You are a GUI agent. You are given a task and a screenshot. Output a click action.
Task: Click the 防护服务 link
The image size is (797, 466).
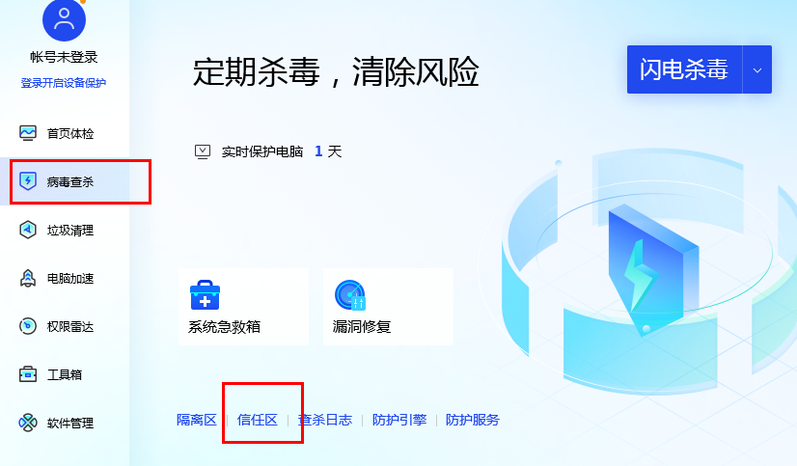pyautogui.click(x=473, y=420)
